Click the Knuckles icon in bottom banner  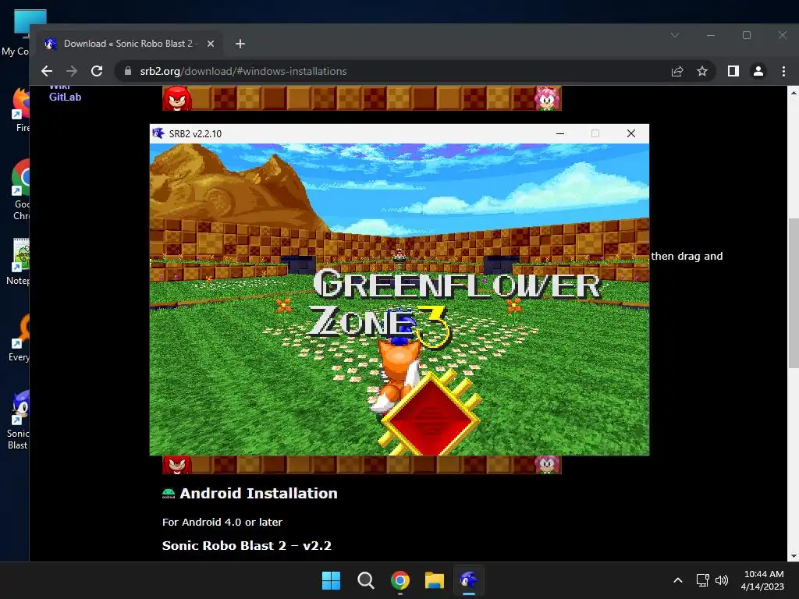point(177,464)
